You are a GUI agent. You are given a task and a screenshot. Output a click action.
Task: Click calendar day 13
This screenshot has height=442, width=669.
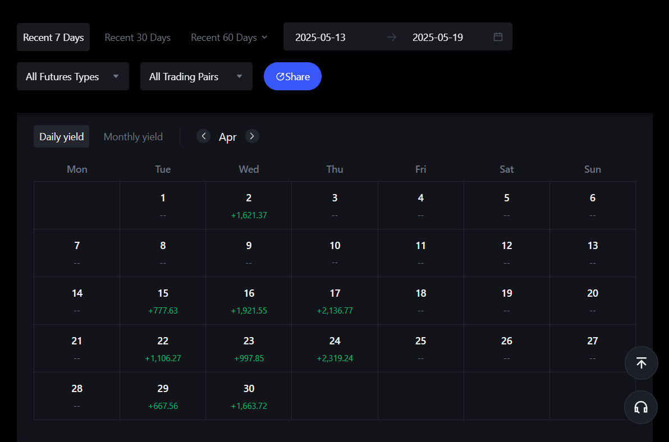point(593,253)
